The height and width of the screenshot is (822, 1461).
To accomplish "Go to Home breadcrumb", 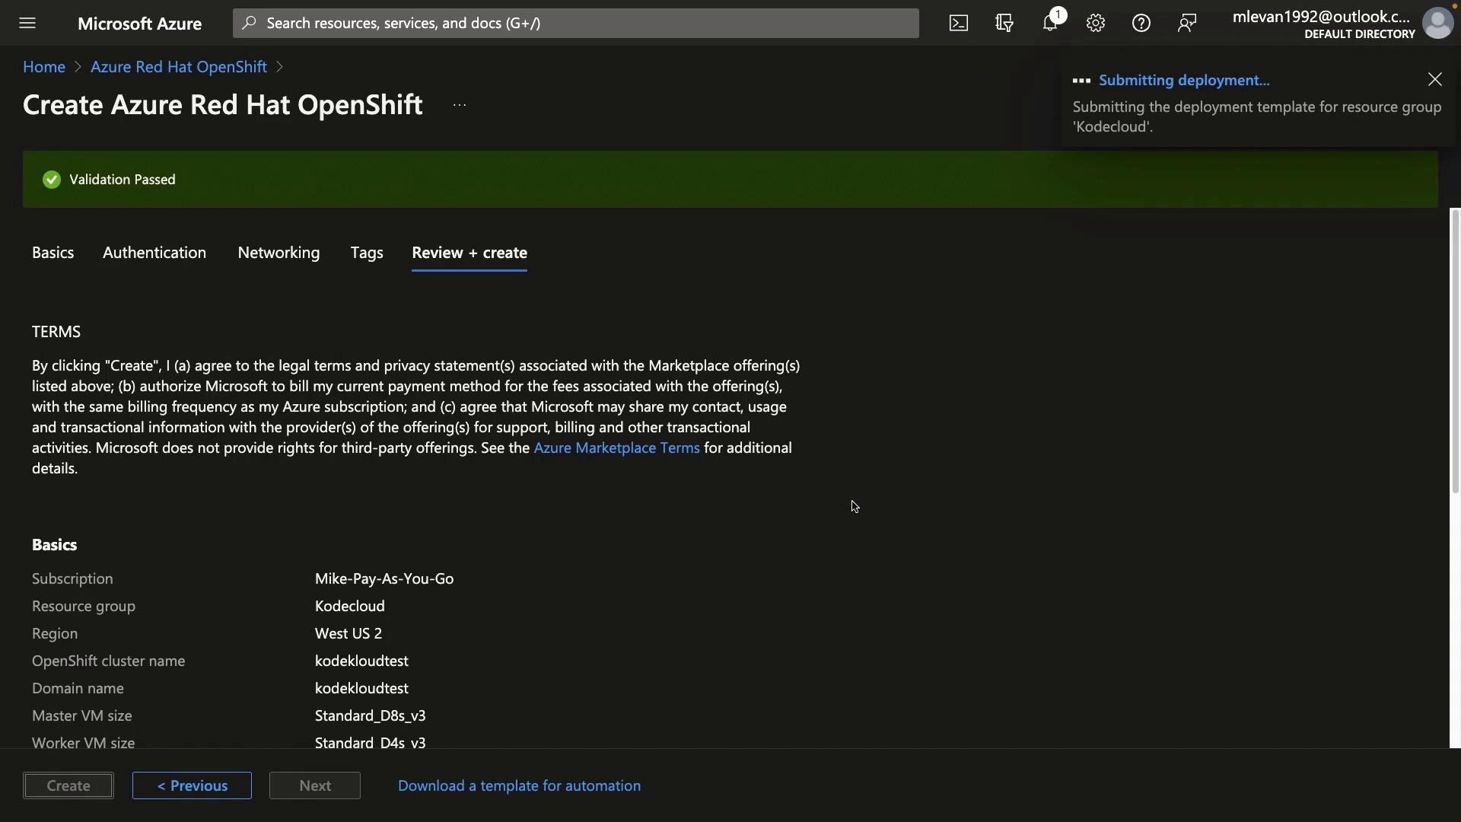I will (44, 67).
